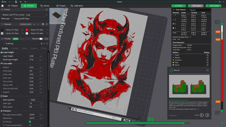
Task: Show the previous tip with the left arrow
Action: [202, 115]
